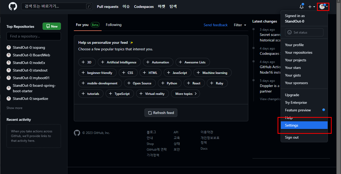Image resolution: width=341 pixels, height=174 pixels.
Task: Open 탐색 in header navigation
Action: 173,7
